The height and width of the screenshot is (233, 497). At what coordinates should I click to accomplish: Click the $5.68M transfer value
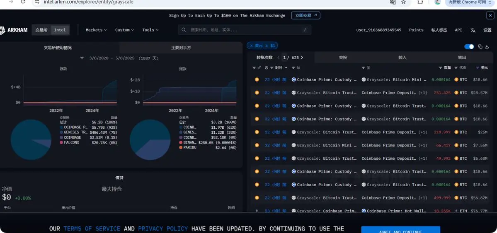point(479,158)
